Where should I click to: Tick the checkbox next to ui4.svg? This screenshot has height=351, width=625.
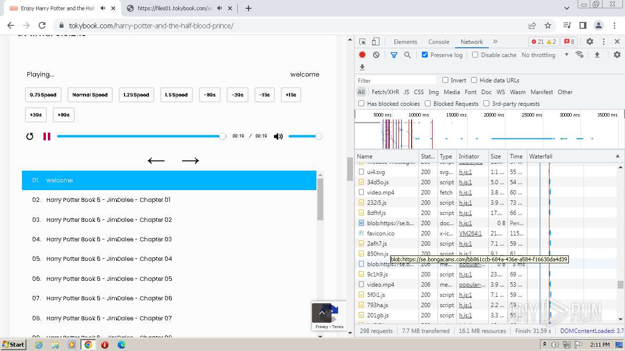tap(361, 172)
